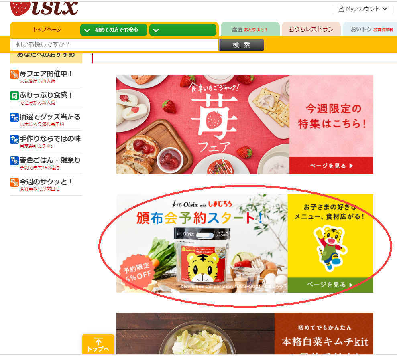Expand the 初めての方でも安心 green dropdown
The width and height of the screenshot is (397, 356).
[114, 30]
